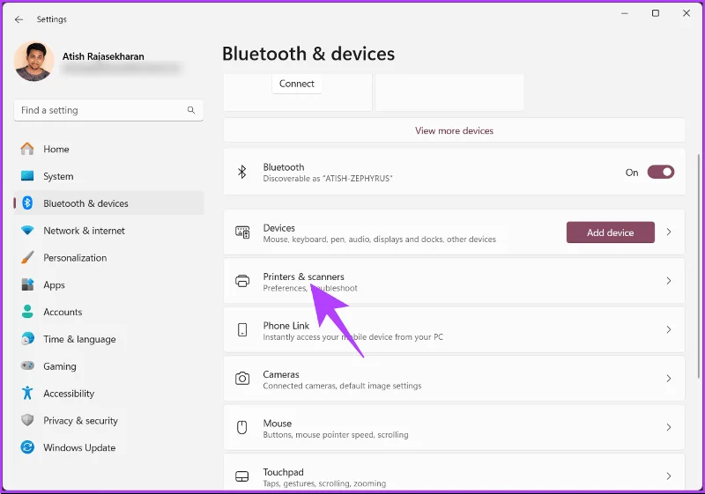The width and height of the screenshot is (705, 494).
Task: Expand the Mouse row chevron
Action: pyautogui.click(x=669, y=428)
